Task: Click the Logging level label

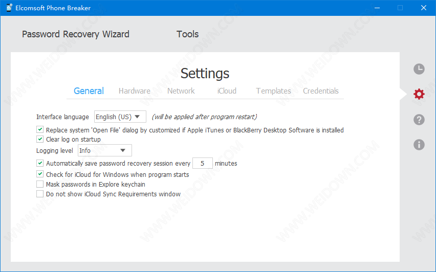Action: tap(54, 151)
